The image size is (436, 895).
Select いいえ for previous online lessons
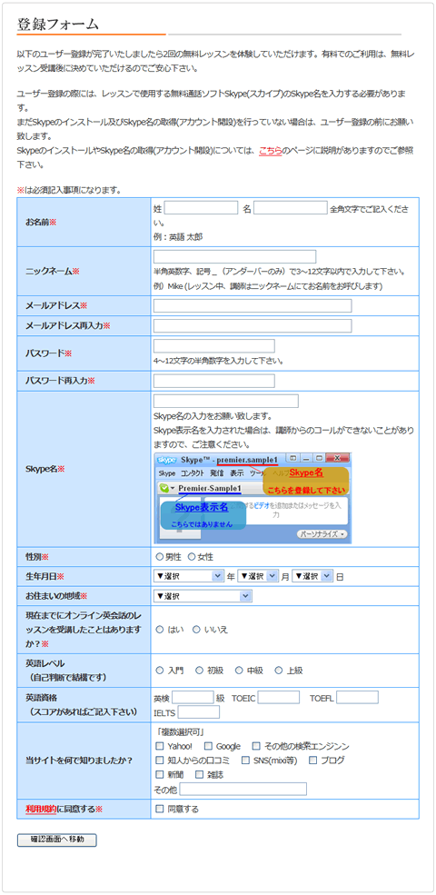tap(196, 630)
